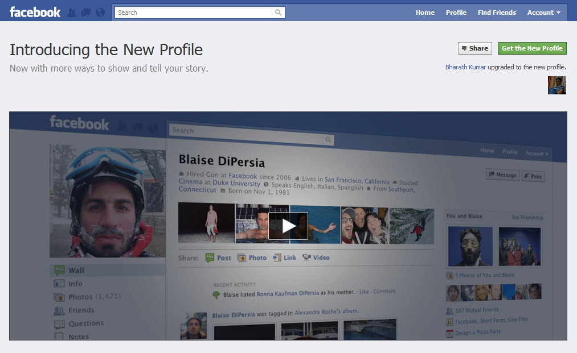Click the Like link under Recent Activity
Image resolution: width=577 pixels, height=353 pixels.
click(364, 292)
